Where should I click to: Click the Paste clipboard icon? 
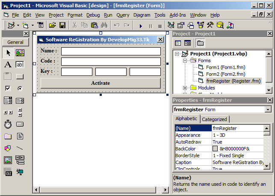coord(95,25)
